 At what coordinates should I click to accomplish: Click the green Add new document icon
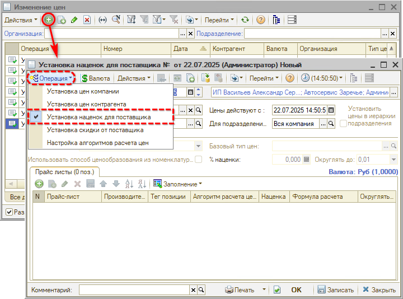(x=49, y=20)
